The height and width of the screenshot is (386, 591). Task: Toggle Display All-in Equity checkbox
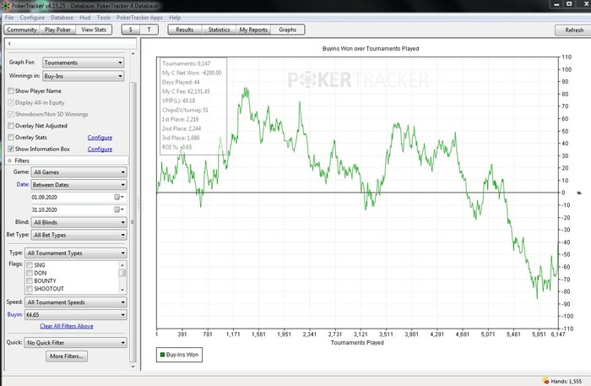pyautogui.click(x=11, y=102)
